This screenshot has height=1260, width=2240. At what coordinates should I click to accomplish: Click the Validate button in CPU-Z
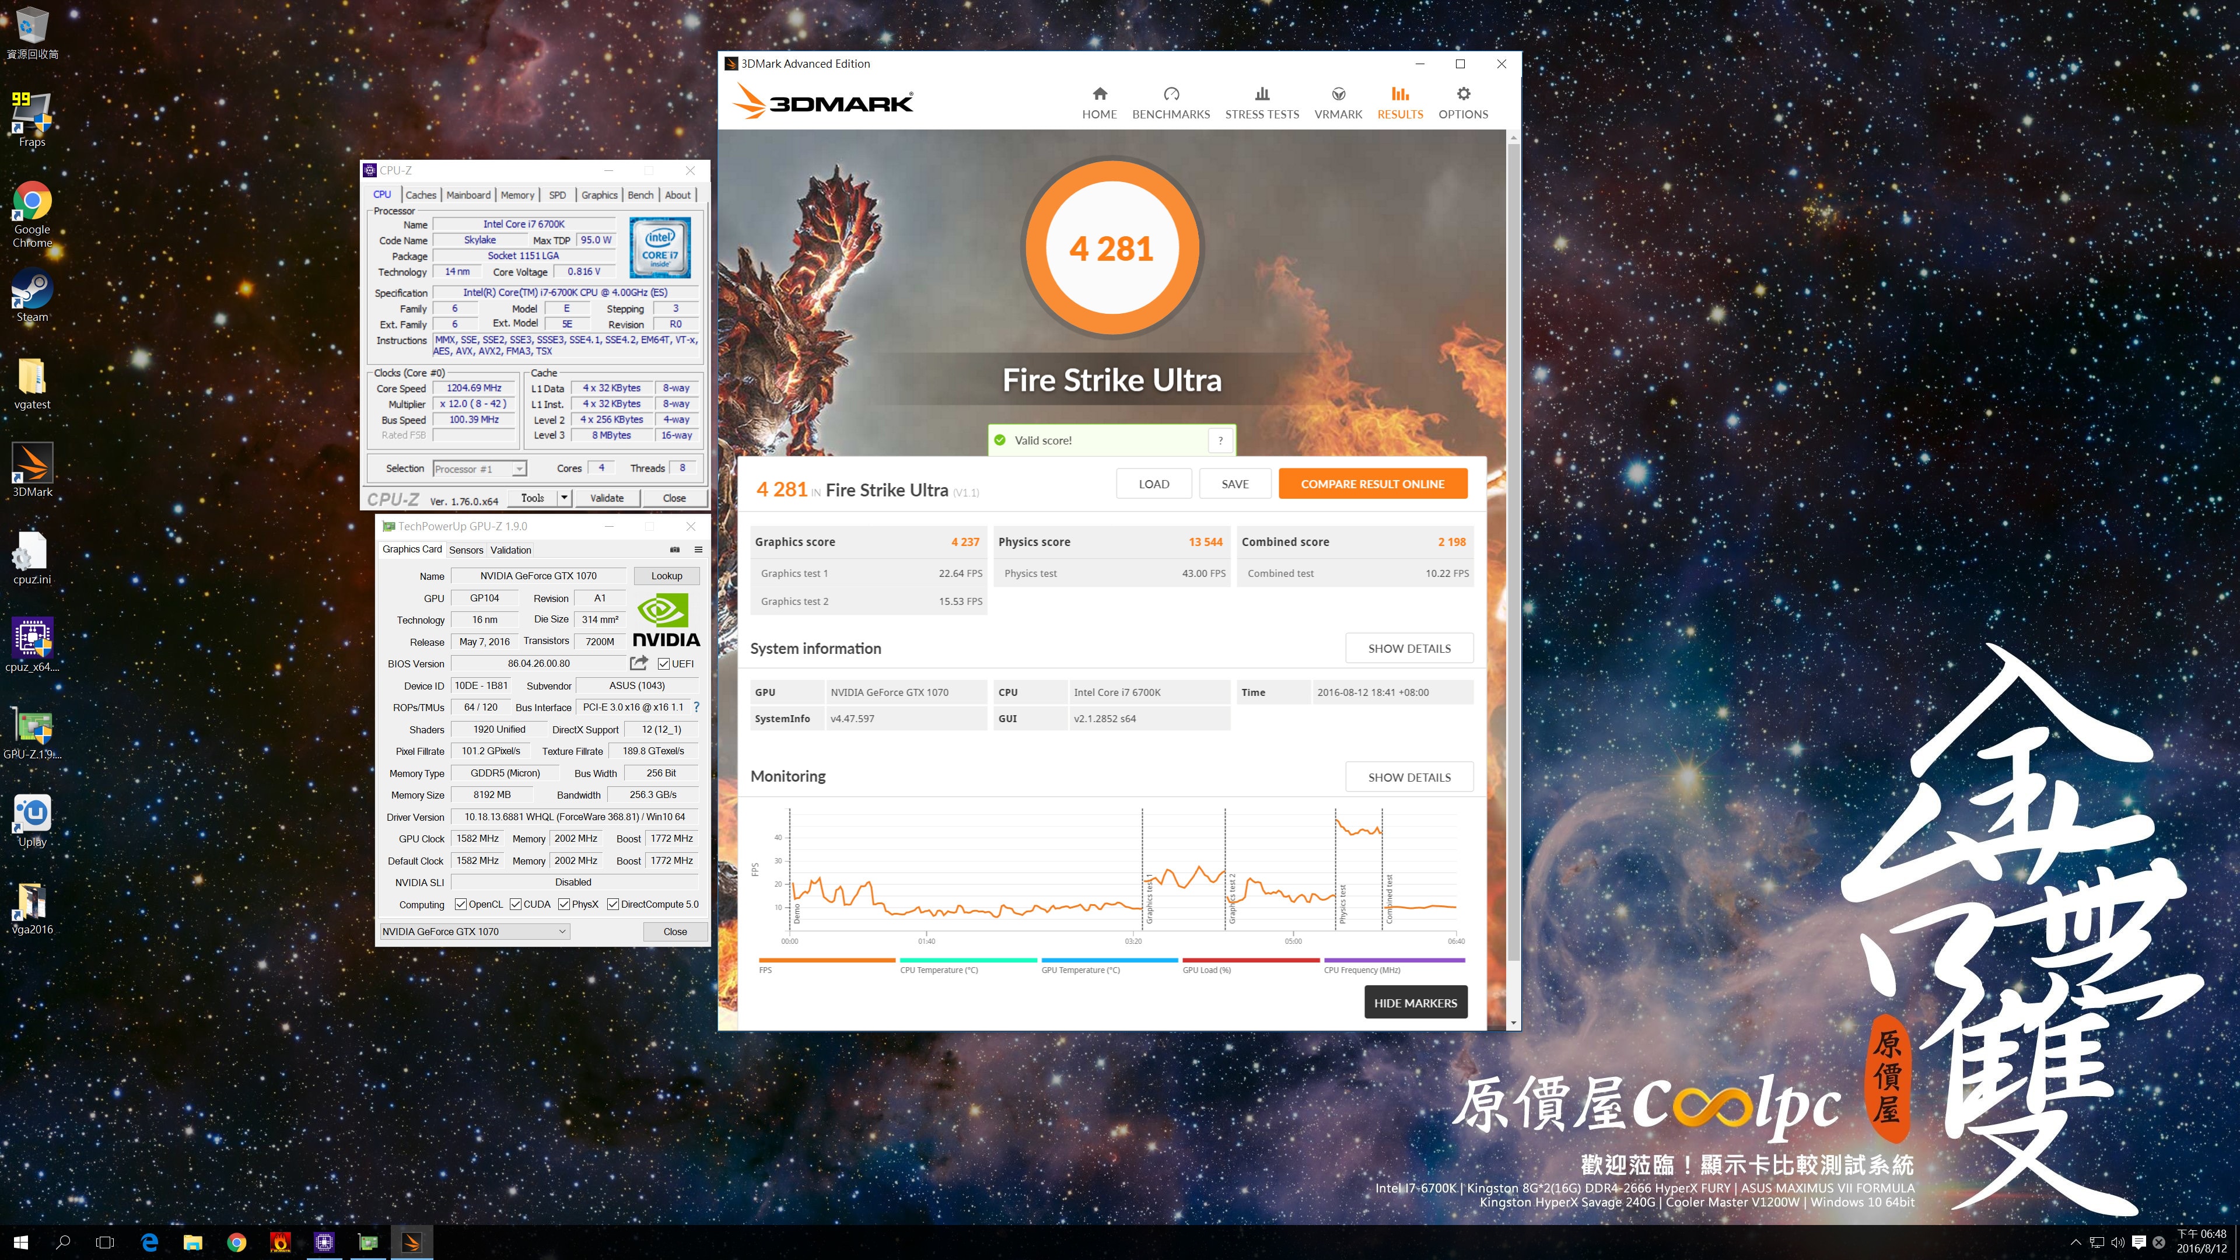coord(606,498)
